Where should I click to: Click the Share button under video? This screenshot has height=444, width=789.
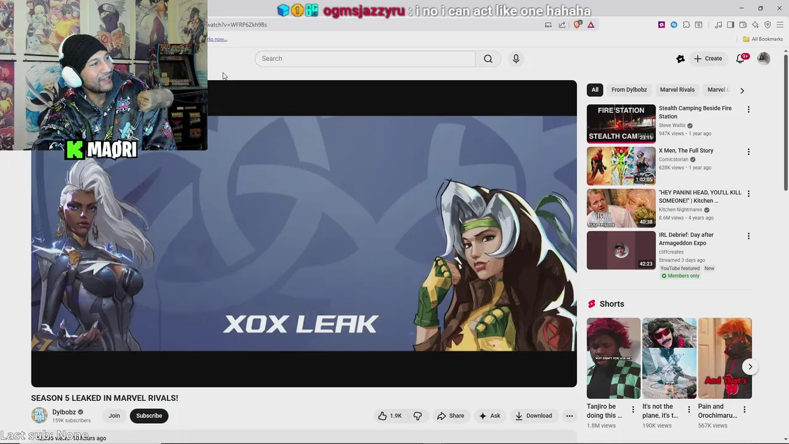pos(451,416)
